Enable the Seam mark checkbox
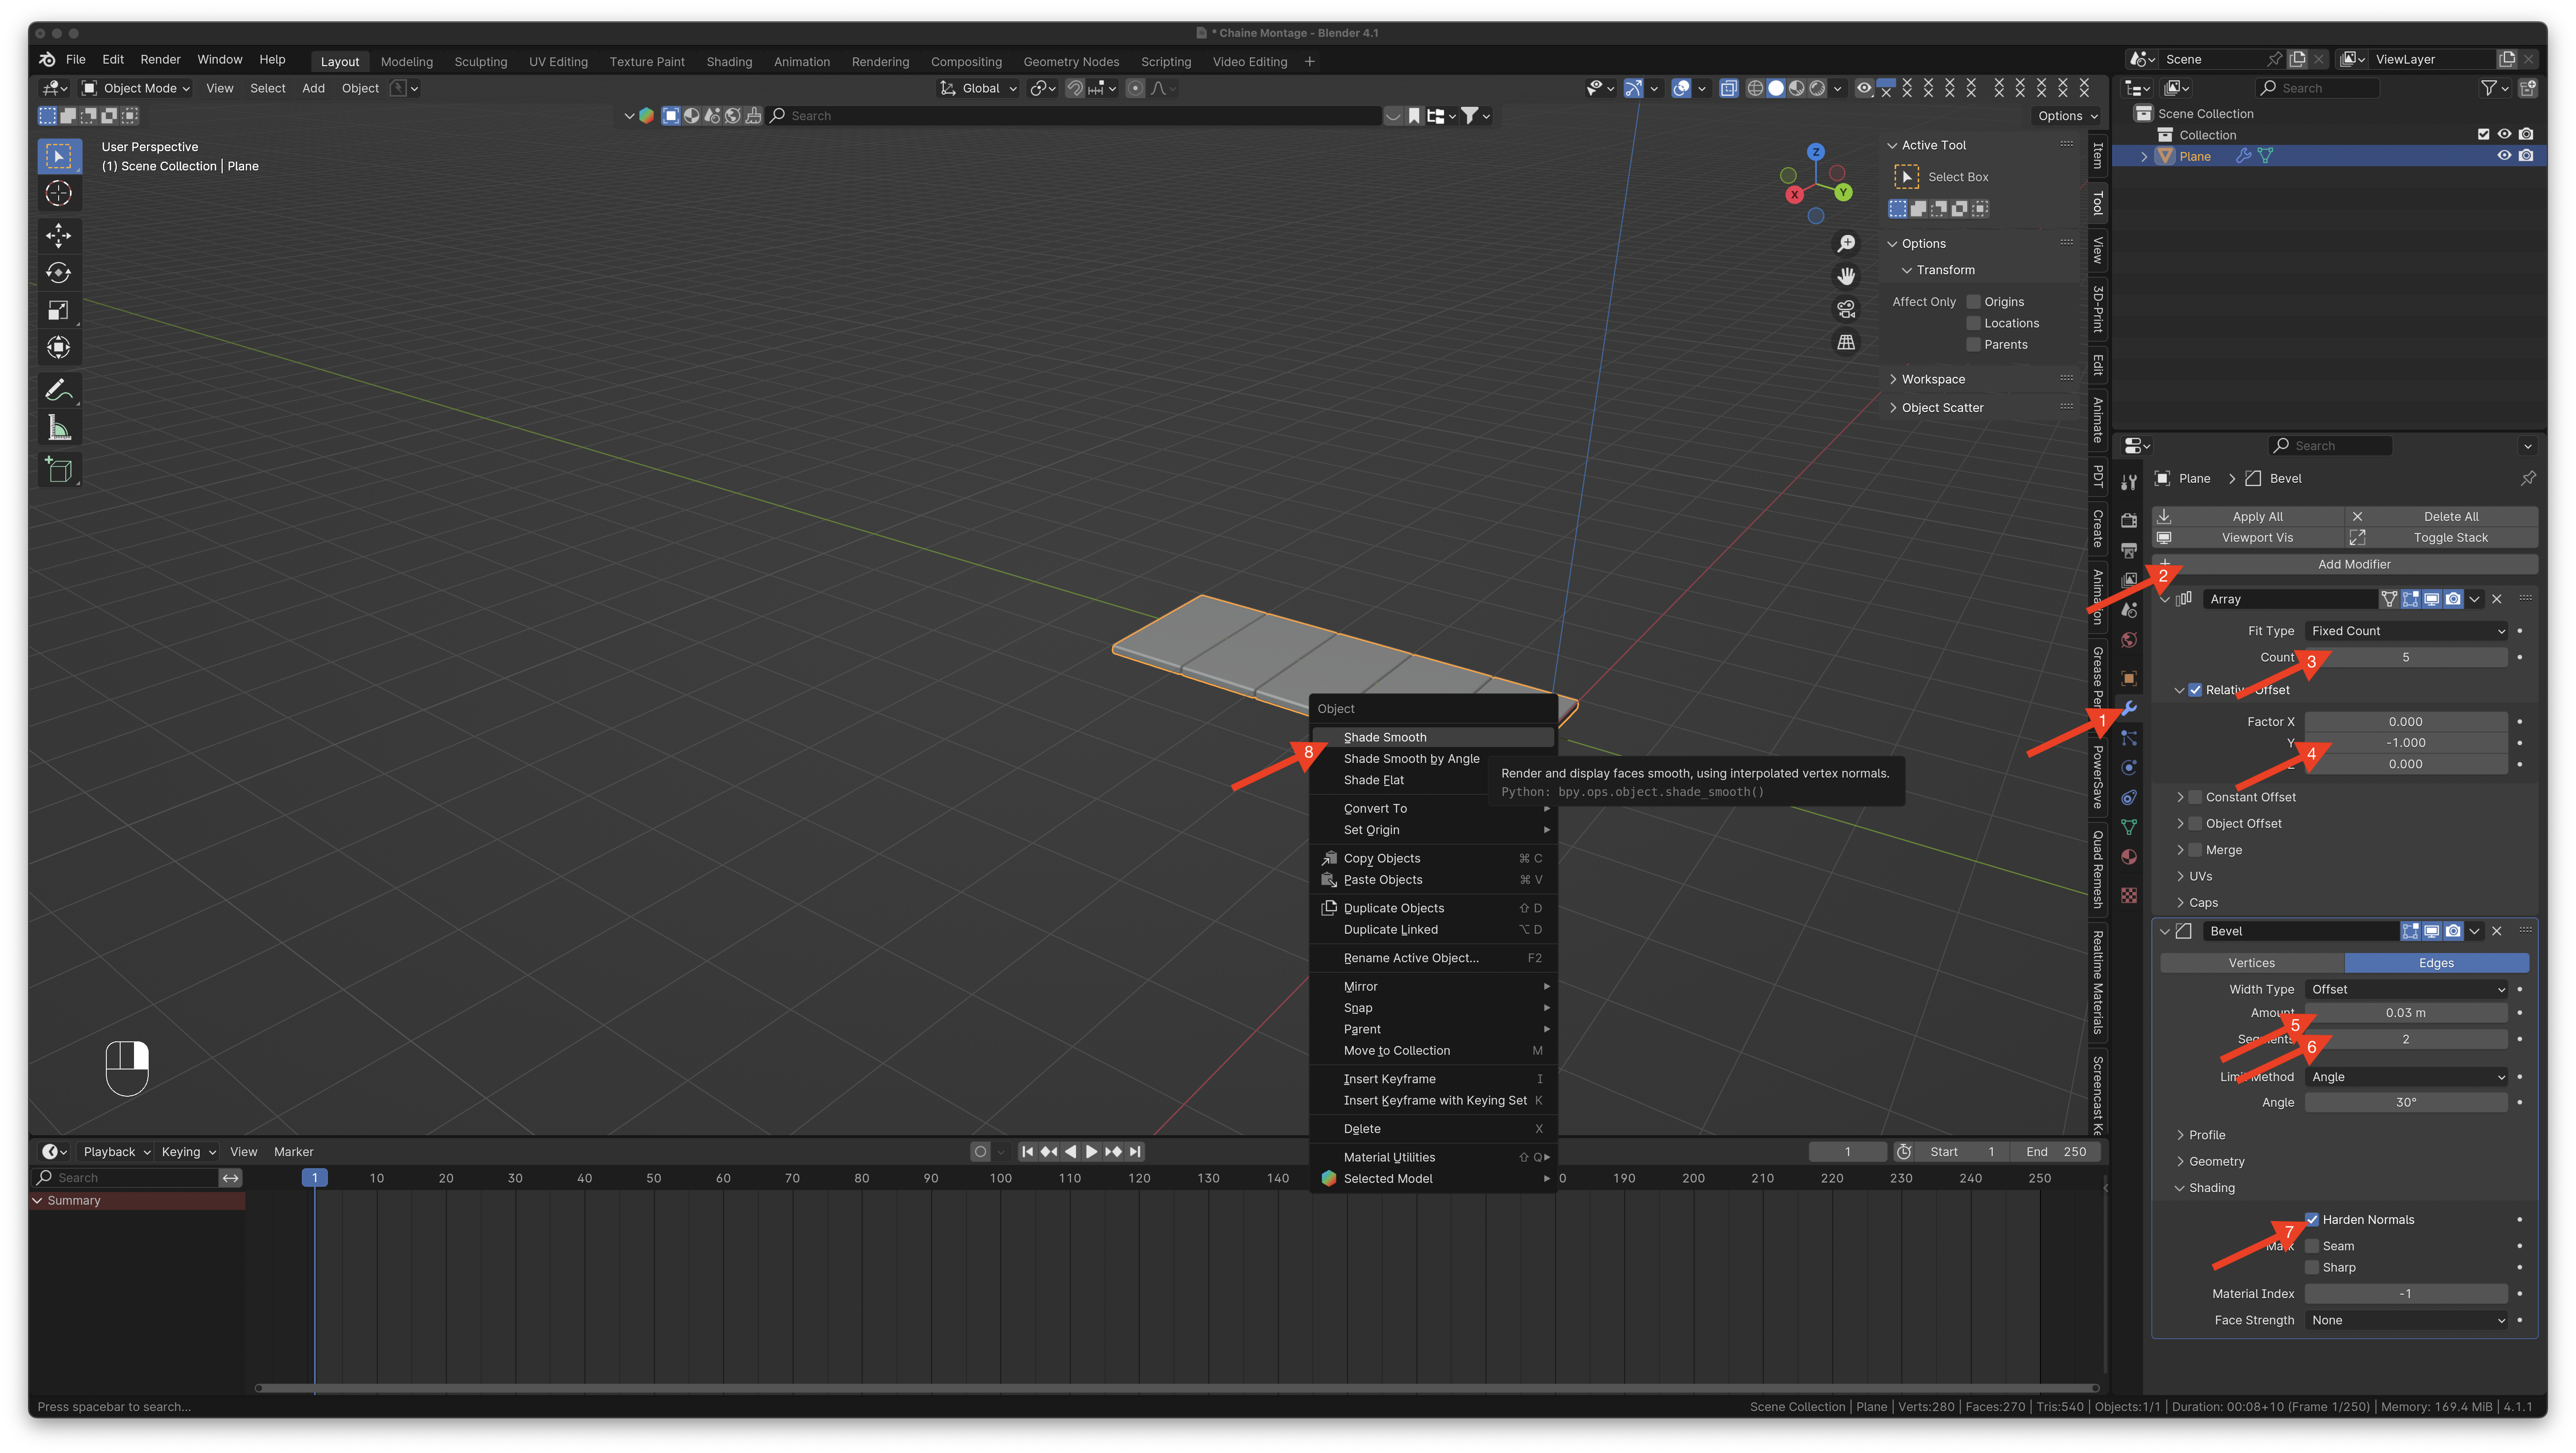The width and height of the screenshot is (2576, 1453). [x=2312, y=1246]
